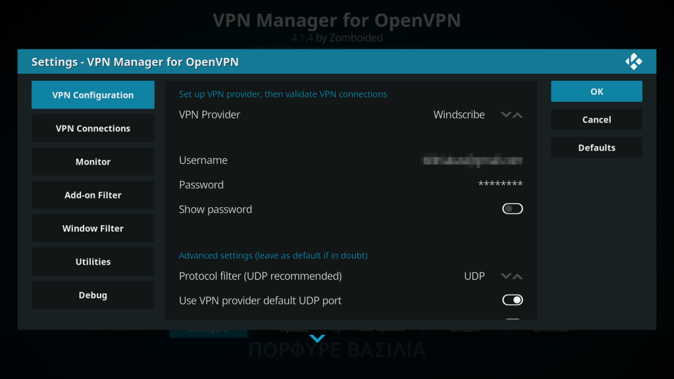Click the Kodi logo icon
The image size is (674, 379).
[x=633, y=62]
